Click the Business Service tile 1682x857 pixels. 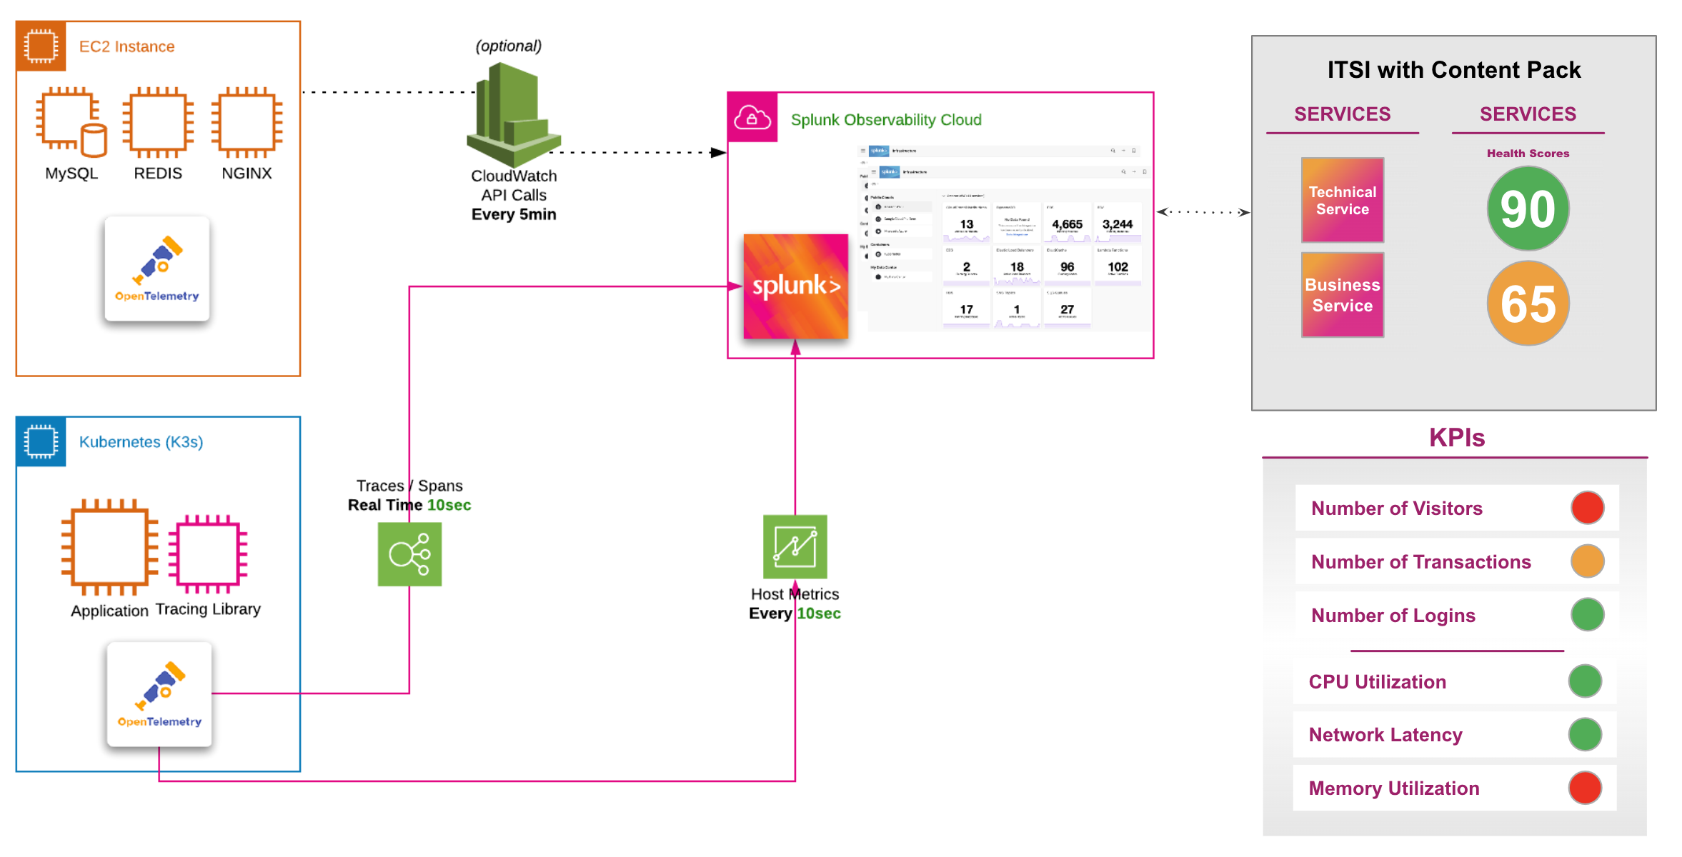pos(1342,295)
